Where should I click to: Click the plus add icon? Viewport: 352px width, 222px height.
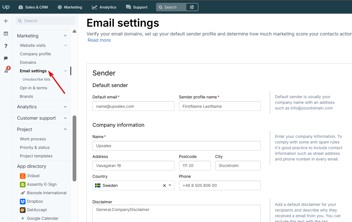tap(6, 21)
